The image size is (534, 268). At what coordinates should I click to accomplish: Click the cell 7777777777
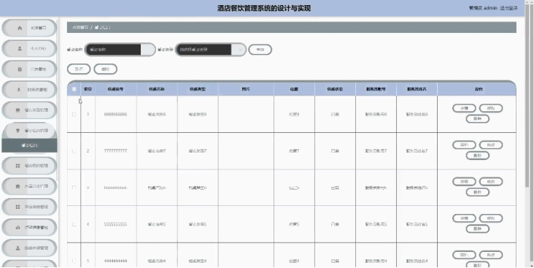click(116, 151)
